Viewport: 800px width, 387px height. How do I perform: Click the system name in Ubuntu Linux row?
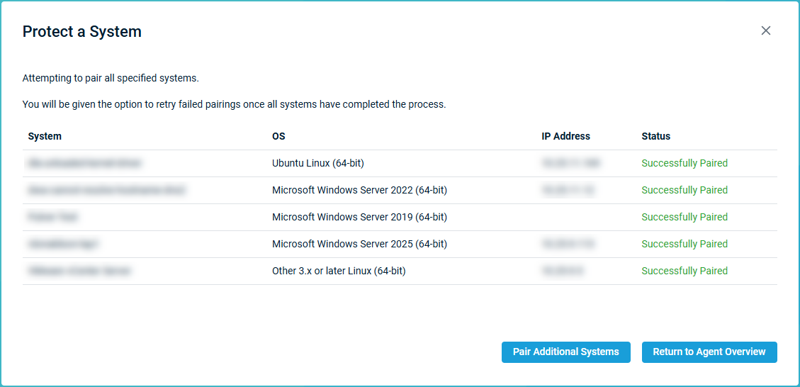(x=84, y=163)
